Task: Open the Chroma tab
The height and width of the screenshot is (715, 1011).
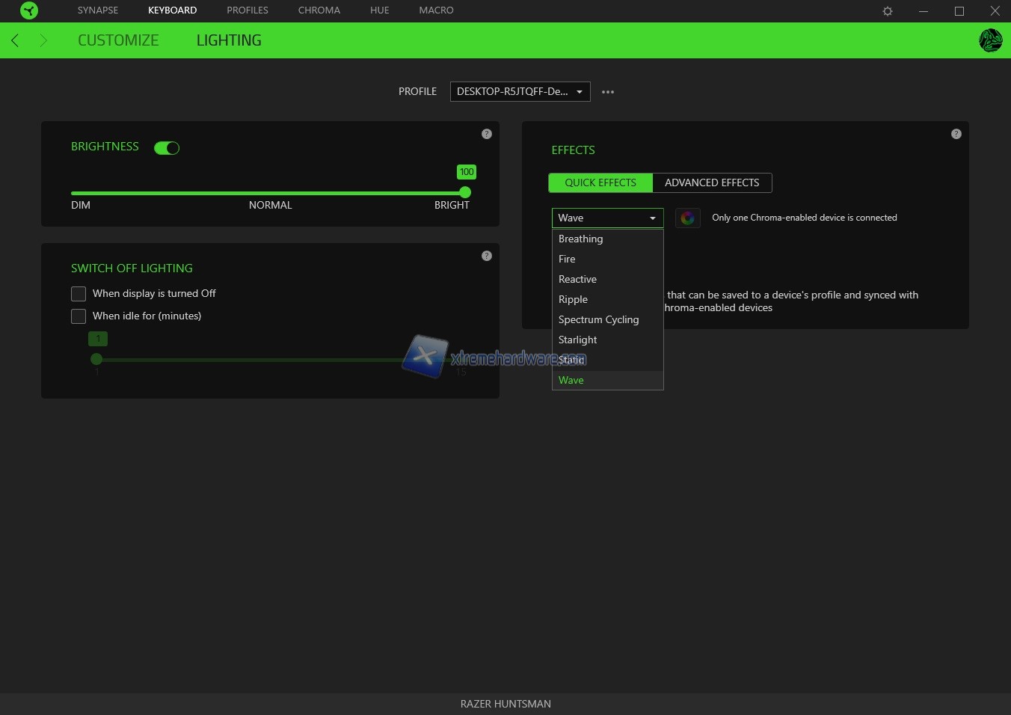Action: (319, 10)
